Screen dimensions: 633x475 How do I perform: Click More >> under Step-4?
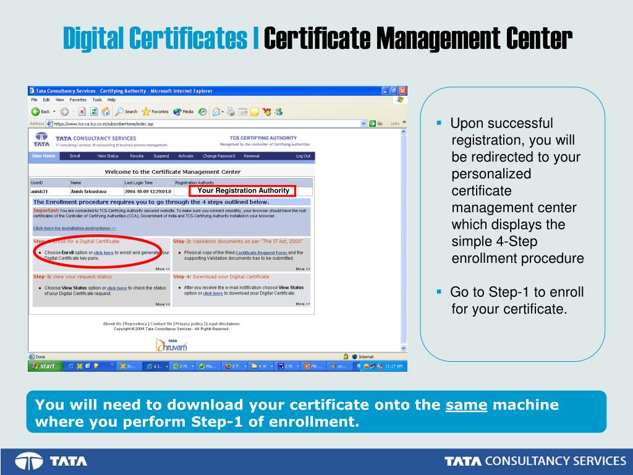coord(303,304)
